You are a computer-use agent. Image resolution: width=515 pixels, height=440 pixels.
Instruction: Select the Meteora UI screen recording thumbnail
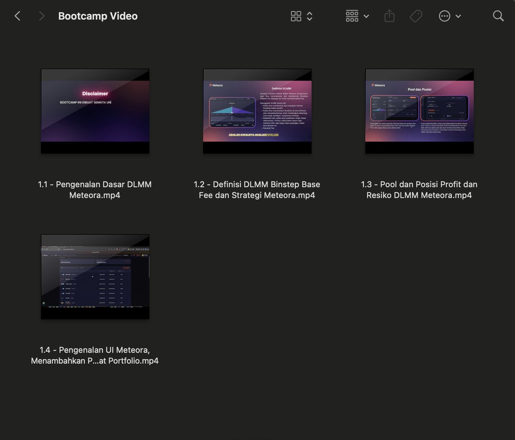pyautogui.click(x=95, y=277)
